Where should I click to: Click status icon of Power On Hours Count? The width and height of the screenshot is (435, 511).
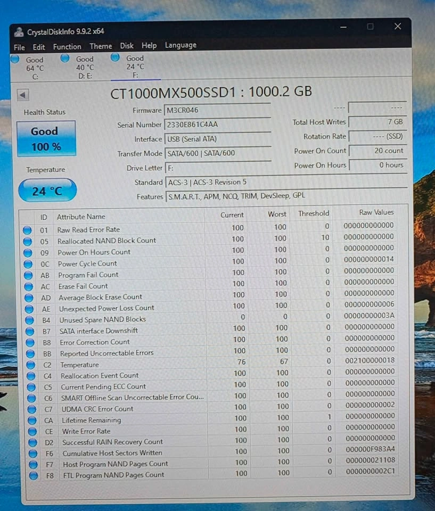pyautogui.click(x=28, y=253)
